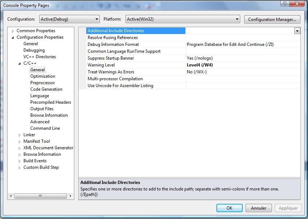Select the VC++ Directories item
The width and height of the screenshot is (308, 219).
coord(40,57)
